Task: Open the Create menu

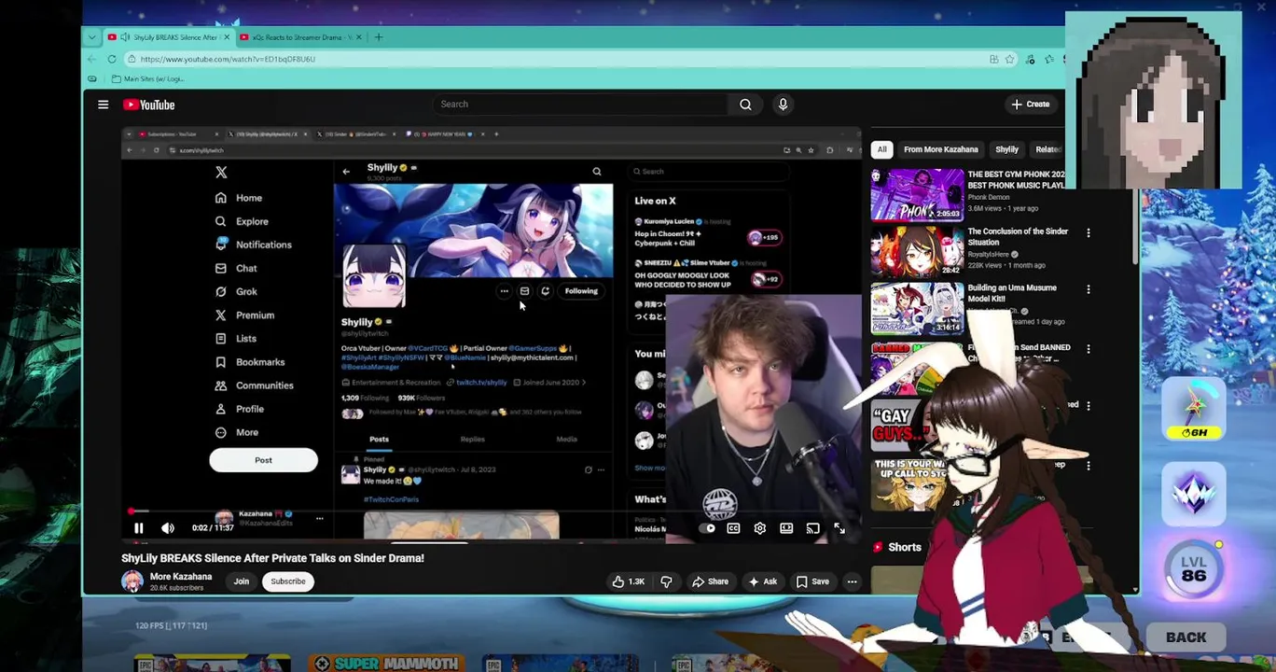Action: click(1031, 105)
